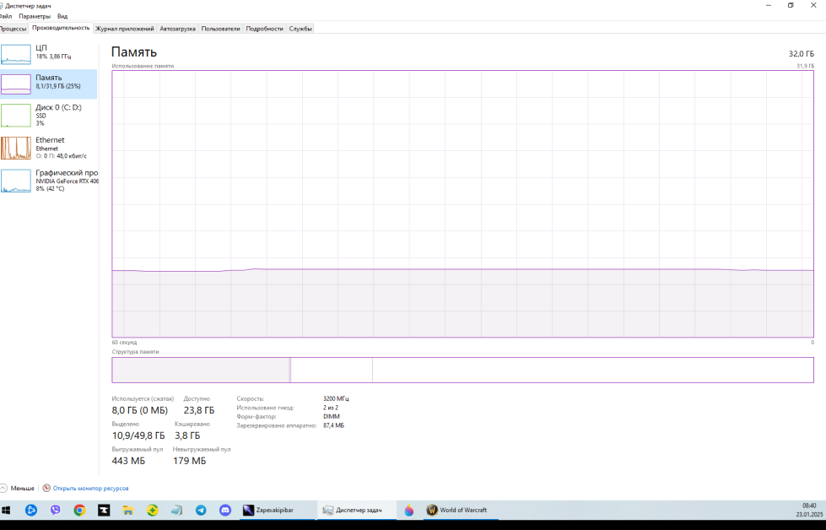Open Viber from the taskbar
This screenshot has height=530, width=826.
pyautogui.click(x=56, y=510)
